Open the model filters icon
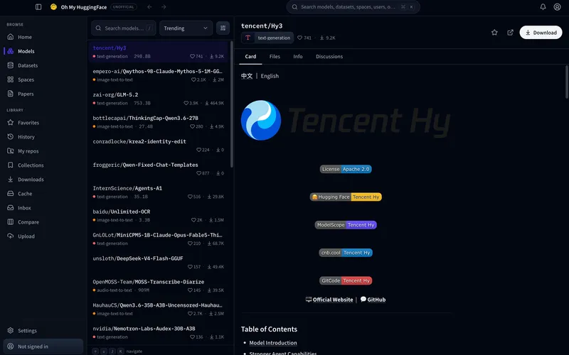This screenshot has width=569, height=355. point(223,28)
